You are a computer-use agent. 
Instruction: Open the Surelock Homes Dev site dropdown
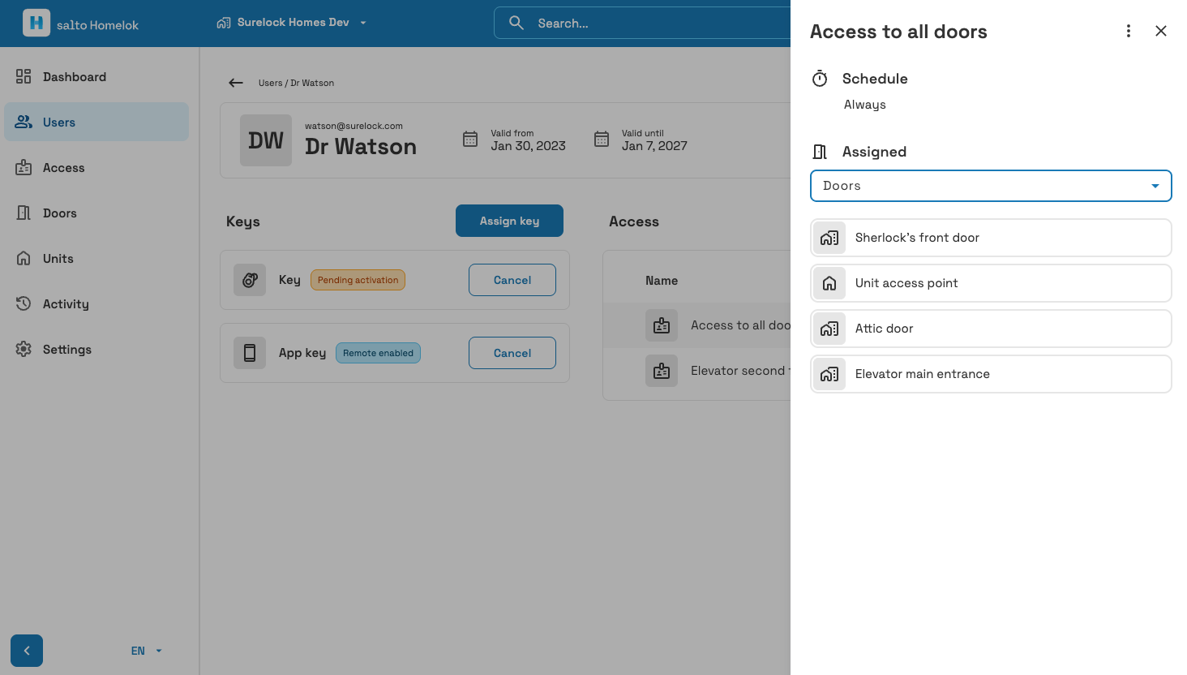click(x=292, y=23)
